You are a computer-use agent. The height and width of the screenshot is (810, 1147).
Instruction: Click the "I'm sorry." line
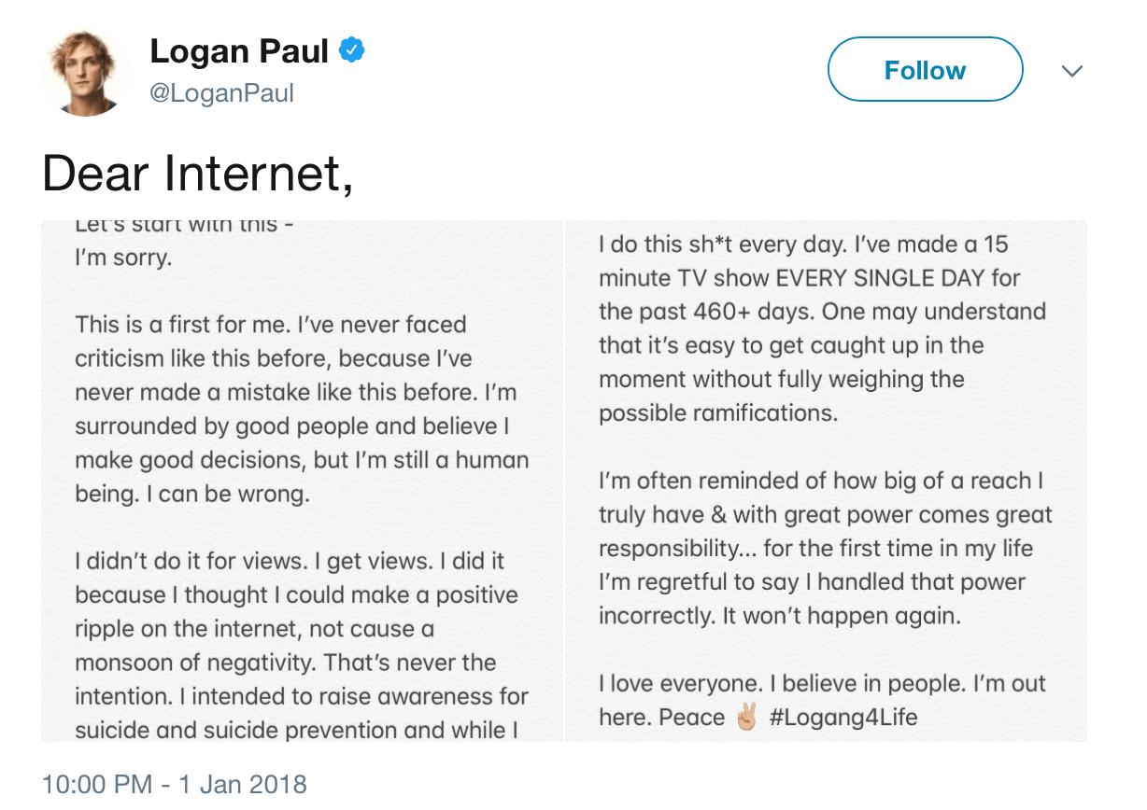point(123,258)
